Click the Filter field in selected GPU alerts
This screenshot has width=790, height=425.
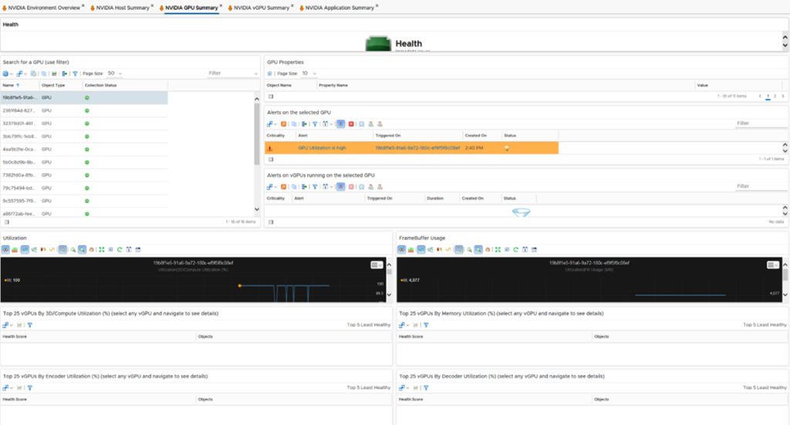[761, 123]
